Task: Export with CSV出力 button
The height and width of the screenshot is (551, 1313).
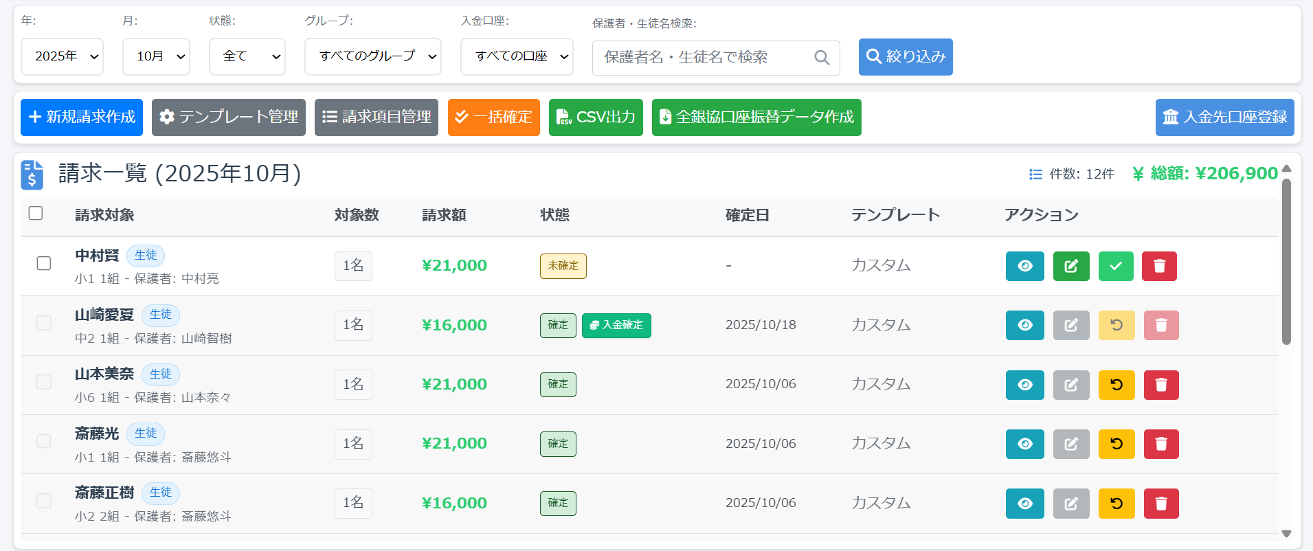Action: (x=596, y=117)
